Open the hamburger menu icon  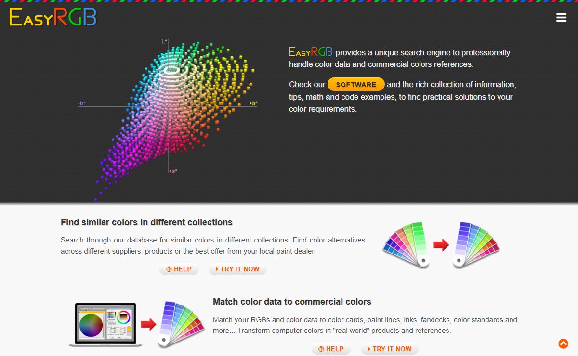[x=561, y=18]
